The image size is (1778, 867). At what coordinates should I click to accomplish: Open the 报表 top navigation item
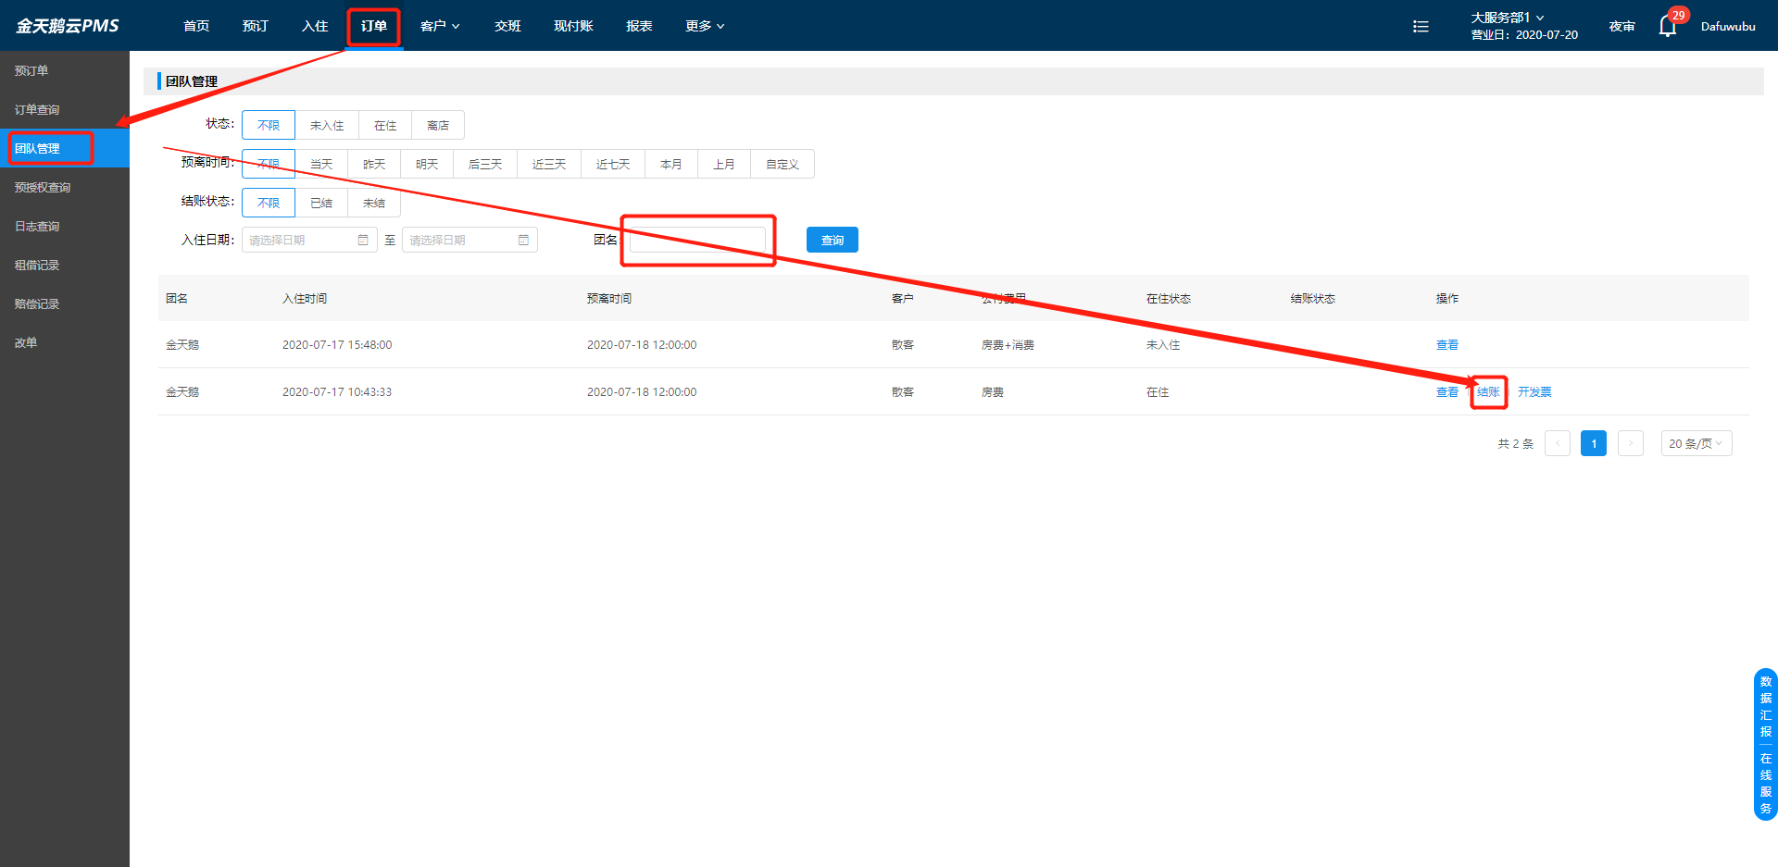pos(639,26)
